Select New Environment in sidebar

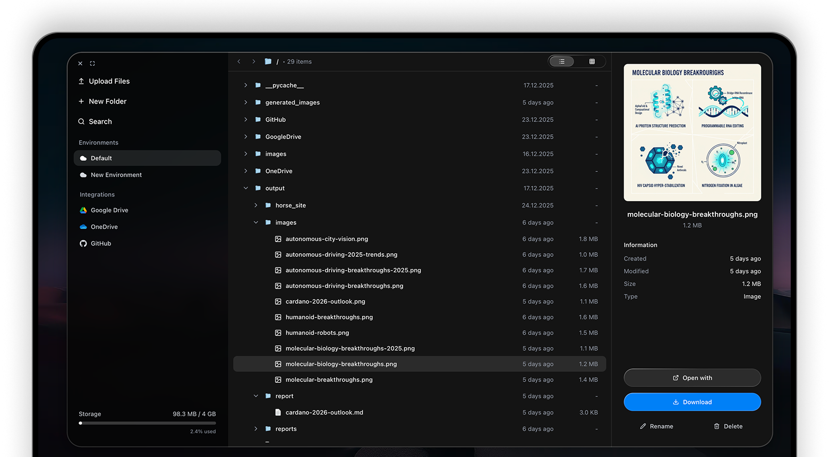(116, 175)
